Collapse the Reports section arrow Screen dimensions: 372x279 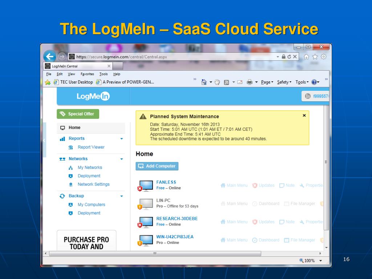coord(122,138)
